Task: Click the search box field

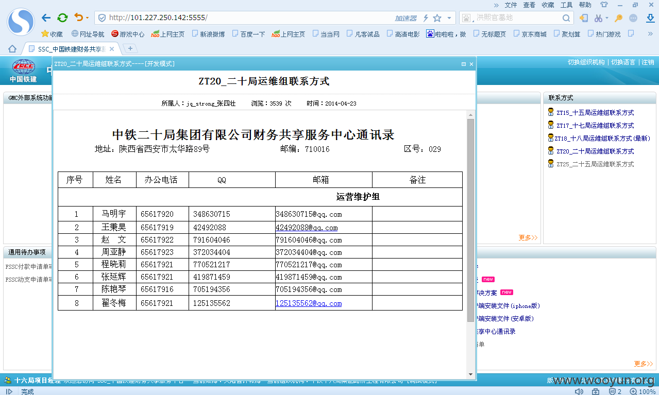Action: pyautogui.click(x=517, y=18)
